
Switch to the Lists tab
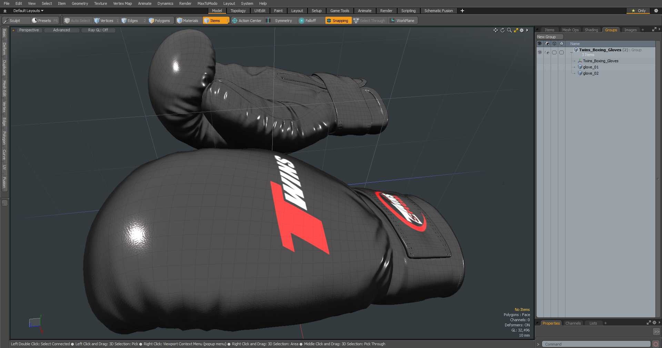click(593, 323)
